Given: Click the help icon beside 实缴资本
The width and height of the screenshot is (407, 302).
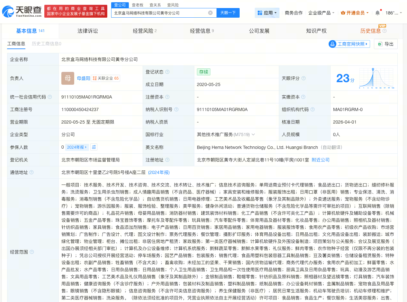Looking at the screenshot, I should (304, 97).
